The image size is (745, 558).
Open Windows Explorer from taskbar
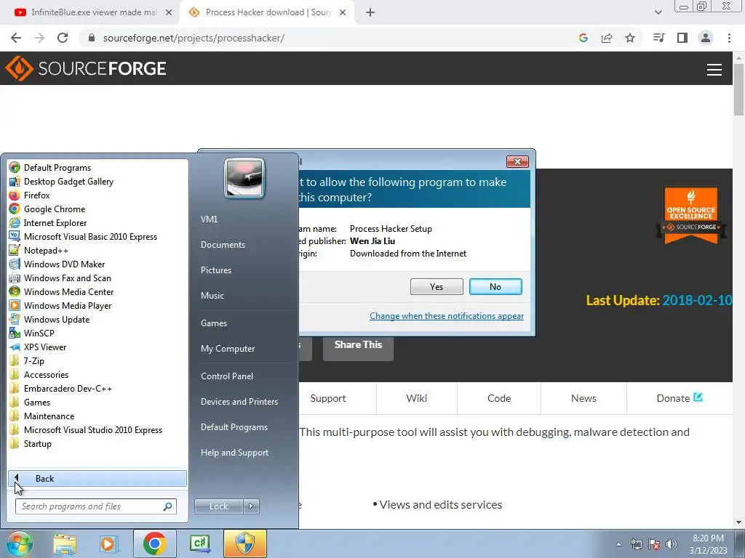tap(65, 543)
